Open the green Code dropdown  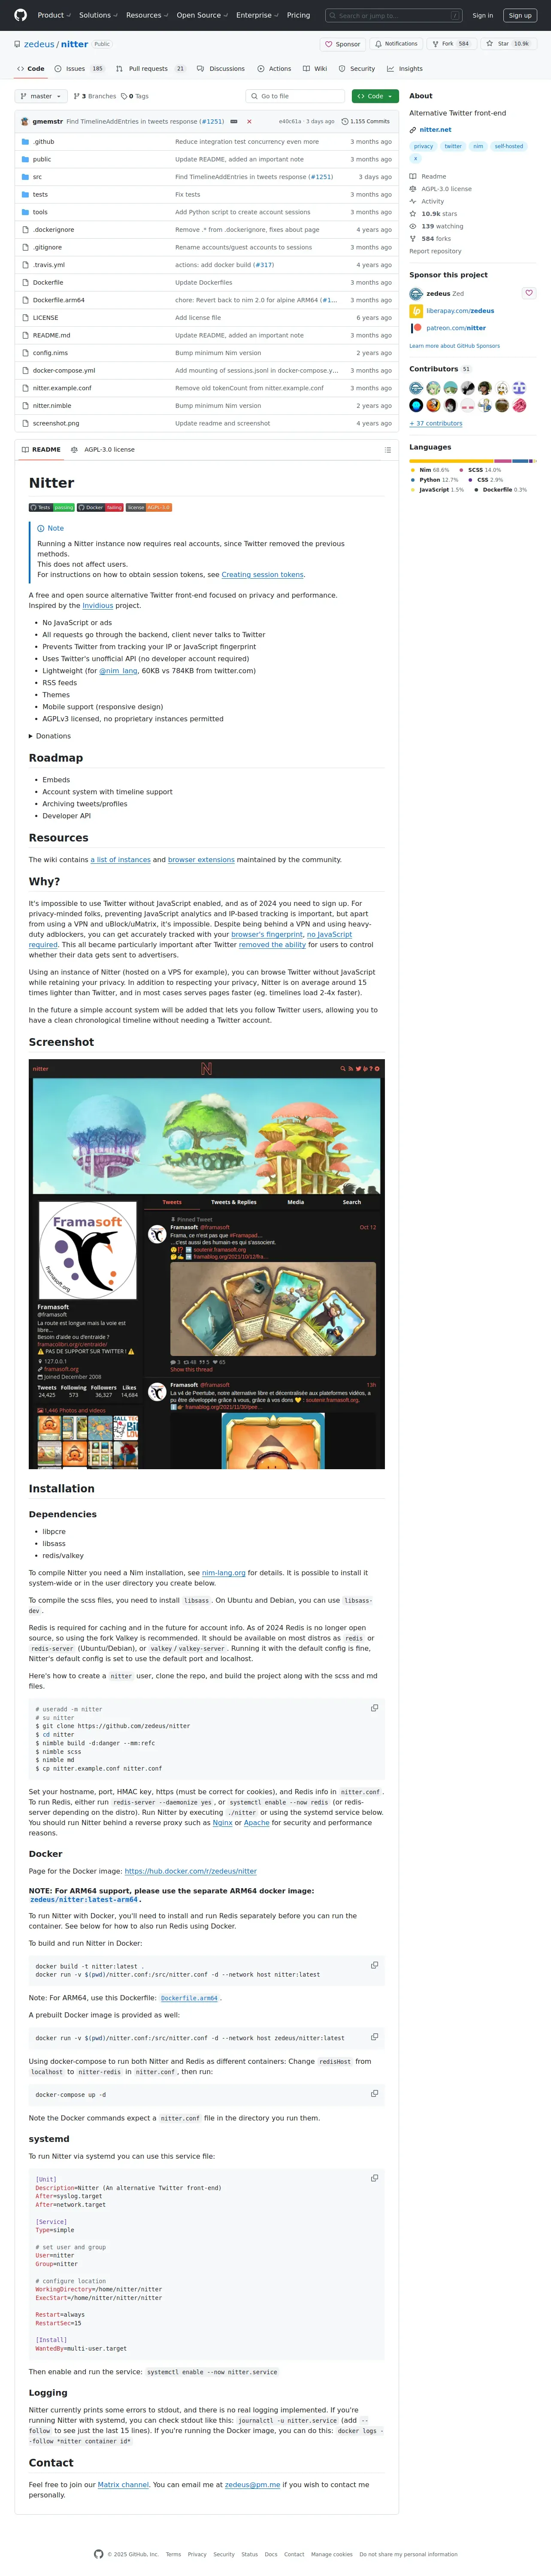[375, 96]
